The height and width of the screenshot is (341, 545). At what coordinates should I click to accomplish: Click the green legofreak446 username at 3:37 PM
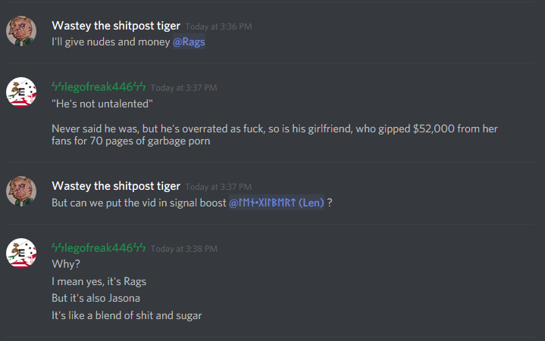click(99, 87)
